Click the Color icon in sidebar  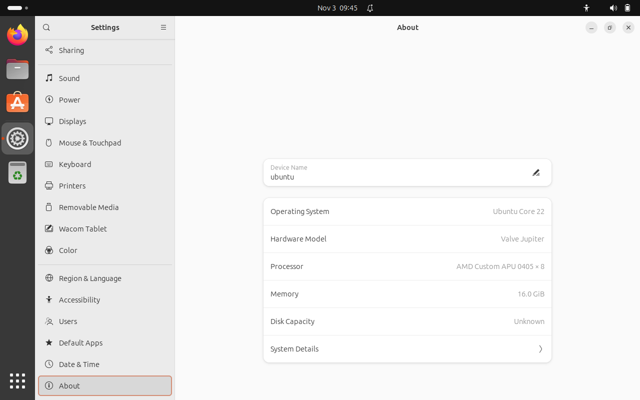pos(49,250)
